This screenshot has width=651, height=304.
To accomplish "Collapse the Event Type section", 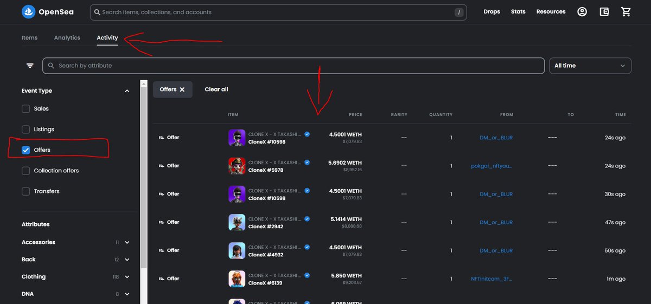I will click(x=127, y=91).
